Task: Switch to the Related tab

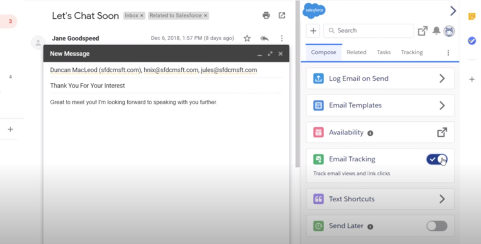Action: tap(356, 52)
